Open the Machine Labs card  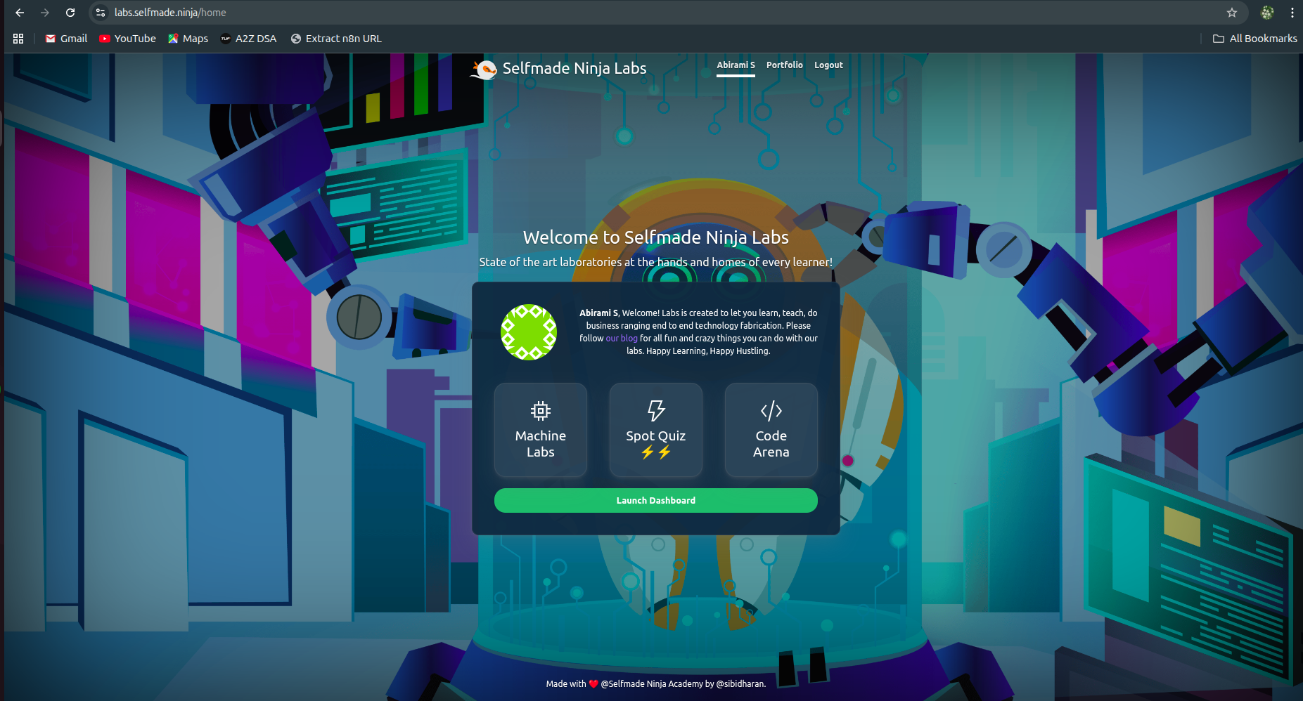pyautogui.click(x=540, y=430)
